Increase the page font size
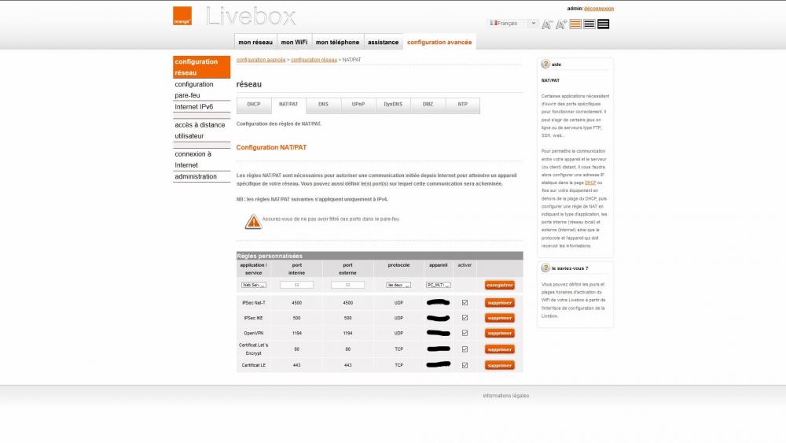Image resolution: width=786 pixels, height=443 pixels. coord(561,24)
